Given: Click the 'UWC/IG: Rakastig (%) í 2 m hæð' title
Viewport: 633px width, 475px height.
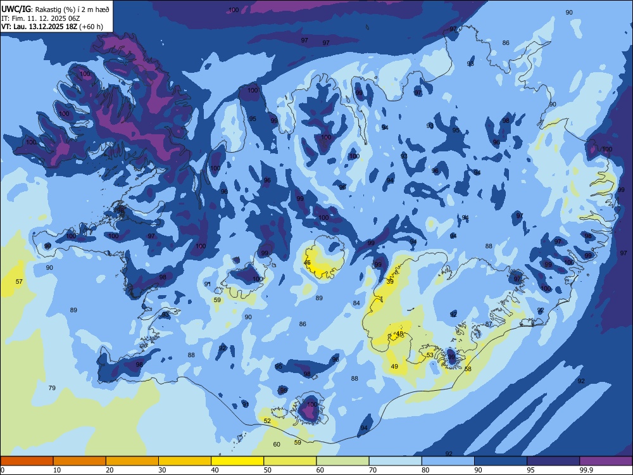Looking at the screenshot, I should (55, 9).
